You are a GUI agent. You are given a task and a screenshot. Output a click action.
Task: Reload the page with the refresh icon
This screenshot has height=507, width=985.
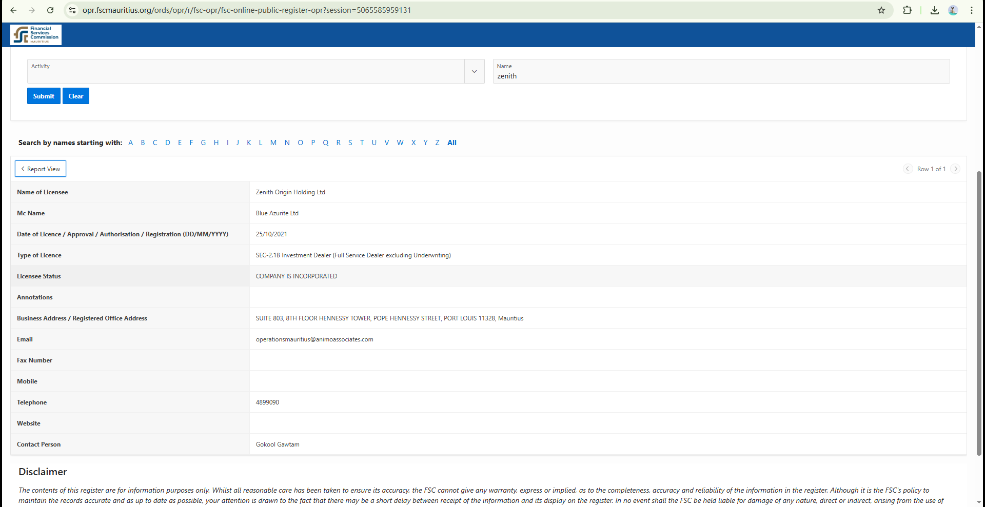pos(50,10)
